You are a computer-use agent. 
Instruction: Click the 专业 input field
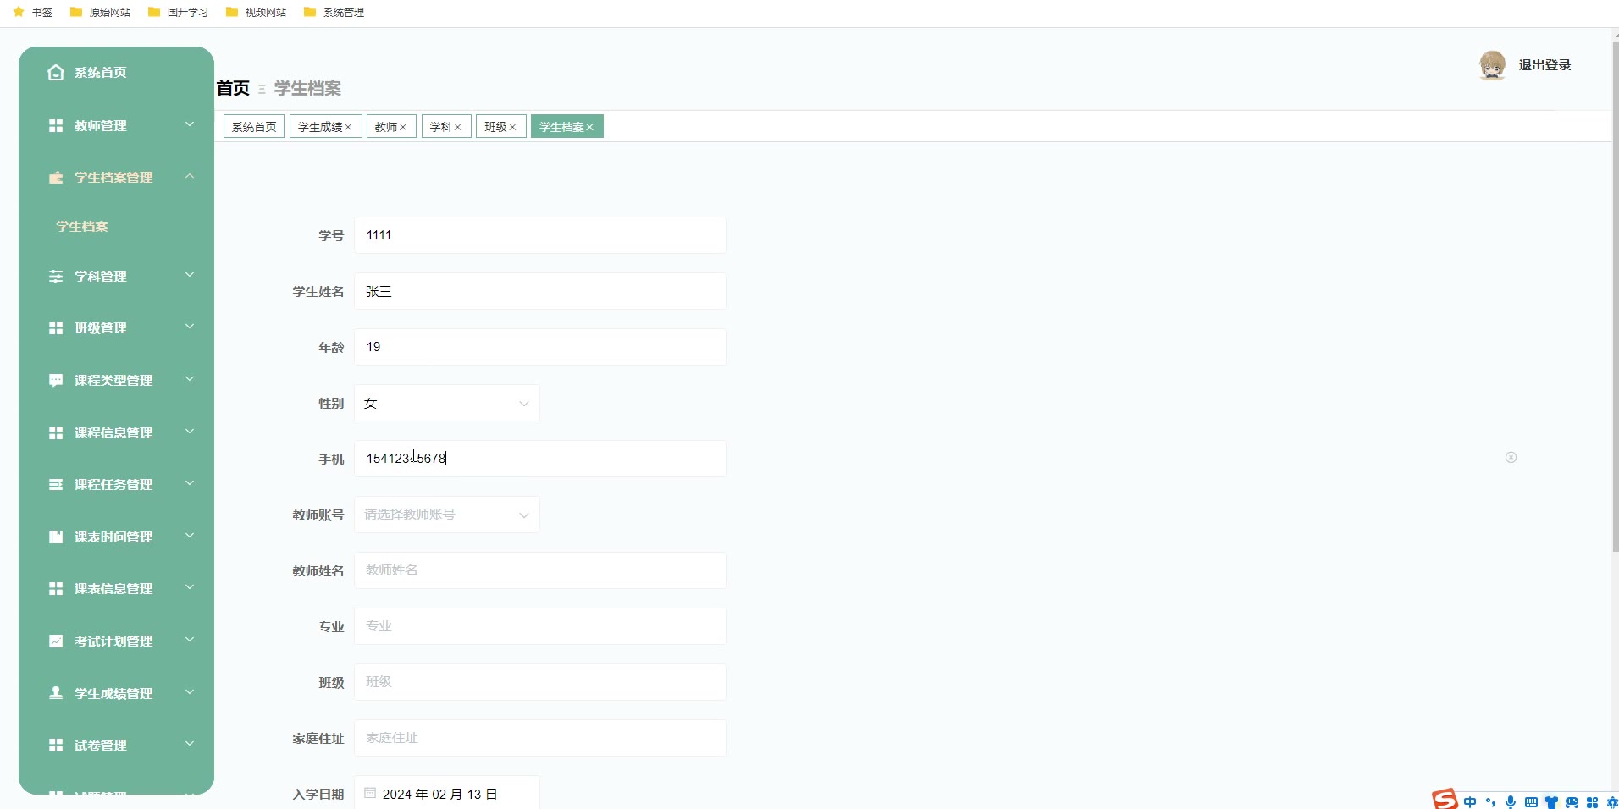[540, 626]
